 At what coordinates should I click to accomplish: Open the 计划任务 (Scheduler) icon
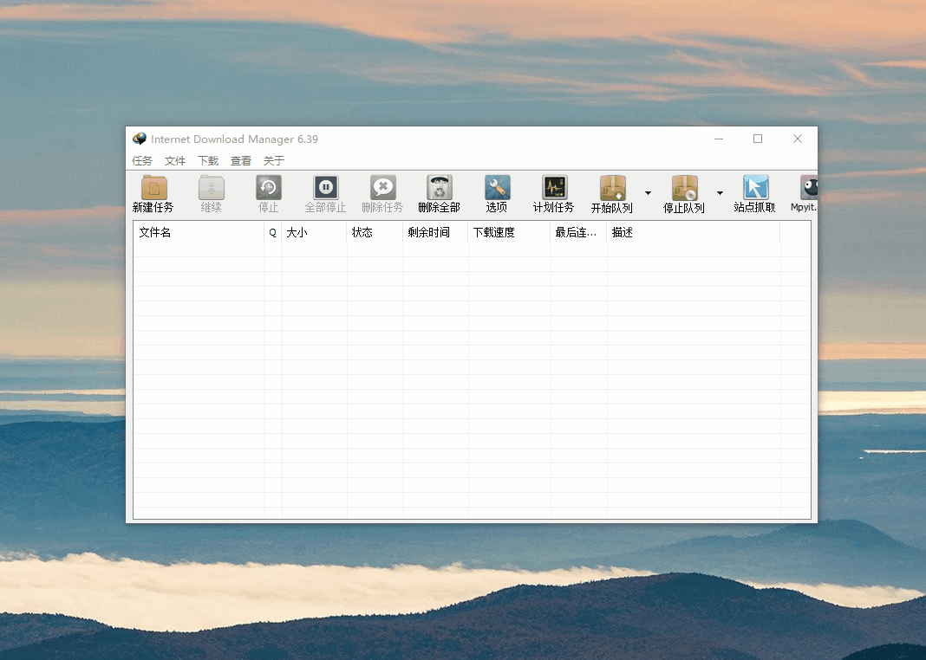(x=554, y=188)
